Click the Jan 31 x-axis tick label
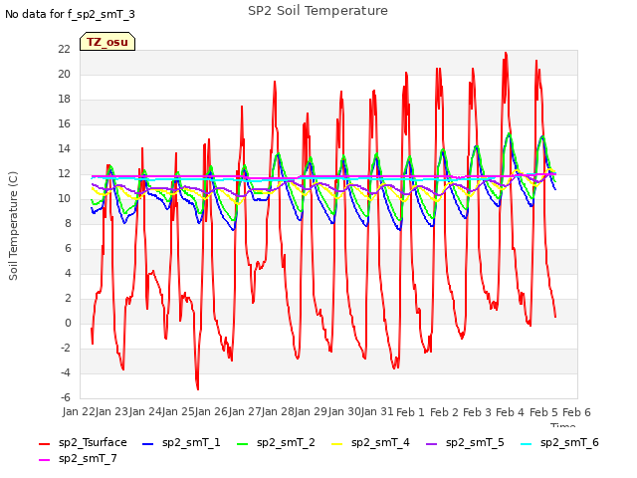637x478 pixels. pos(377,412)
